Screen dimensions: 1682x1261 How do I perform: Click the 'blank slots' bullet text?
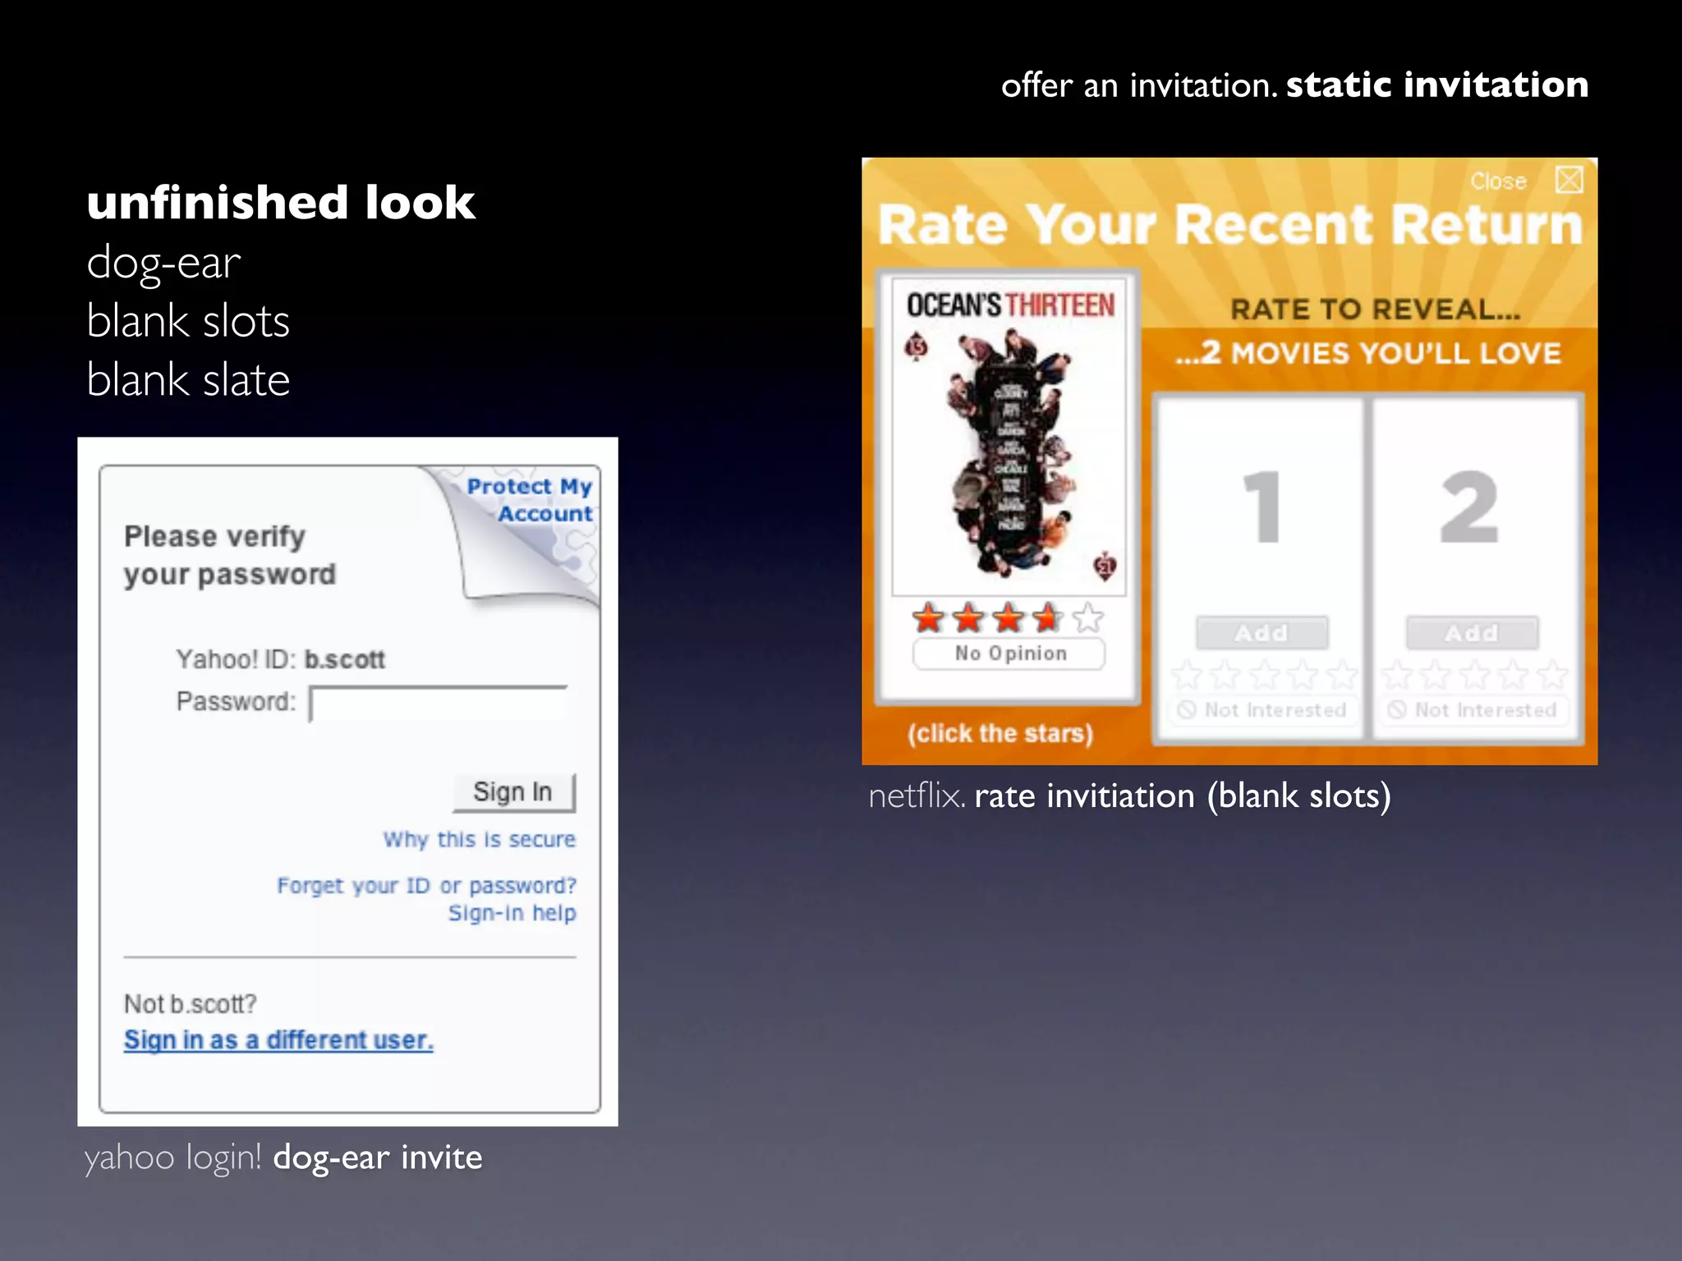point(188,321)
